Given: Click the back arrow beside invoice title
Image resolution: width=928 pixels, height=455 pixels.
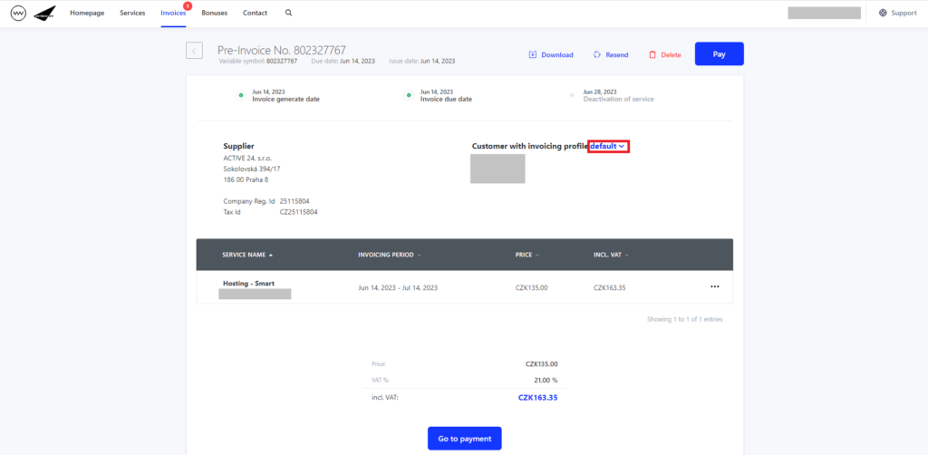Looking at the screenshot, I should point(194,51).
